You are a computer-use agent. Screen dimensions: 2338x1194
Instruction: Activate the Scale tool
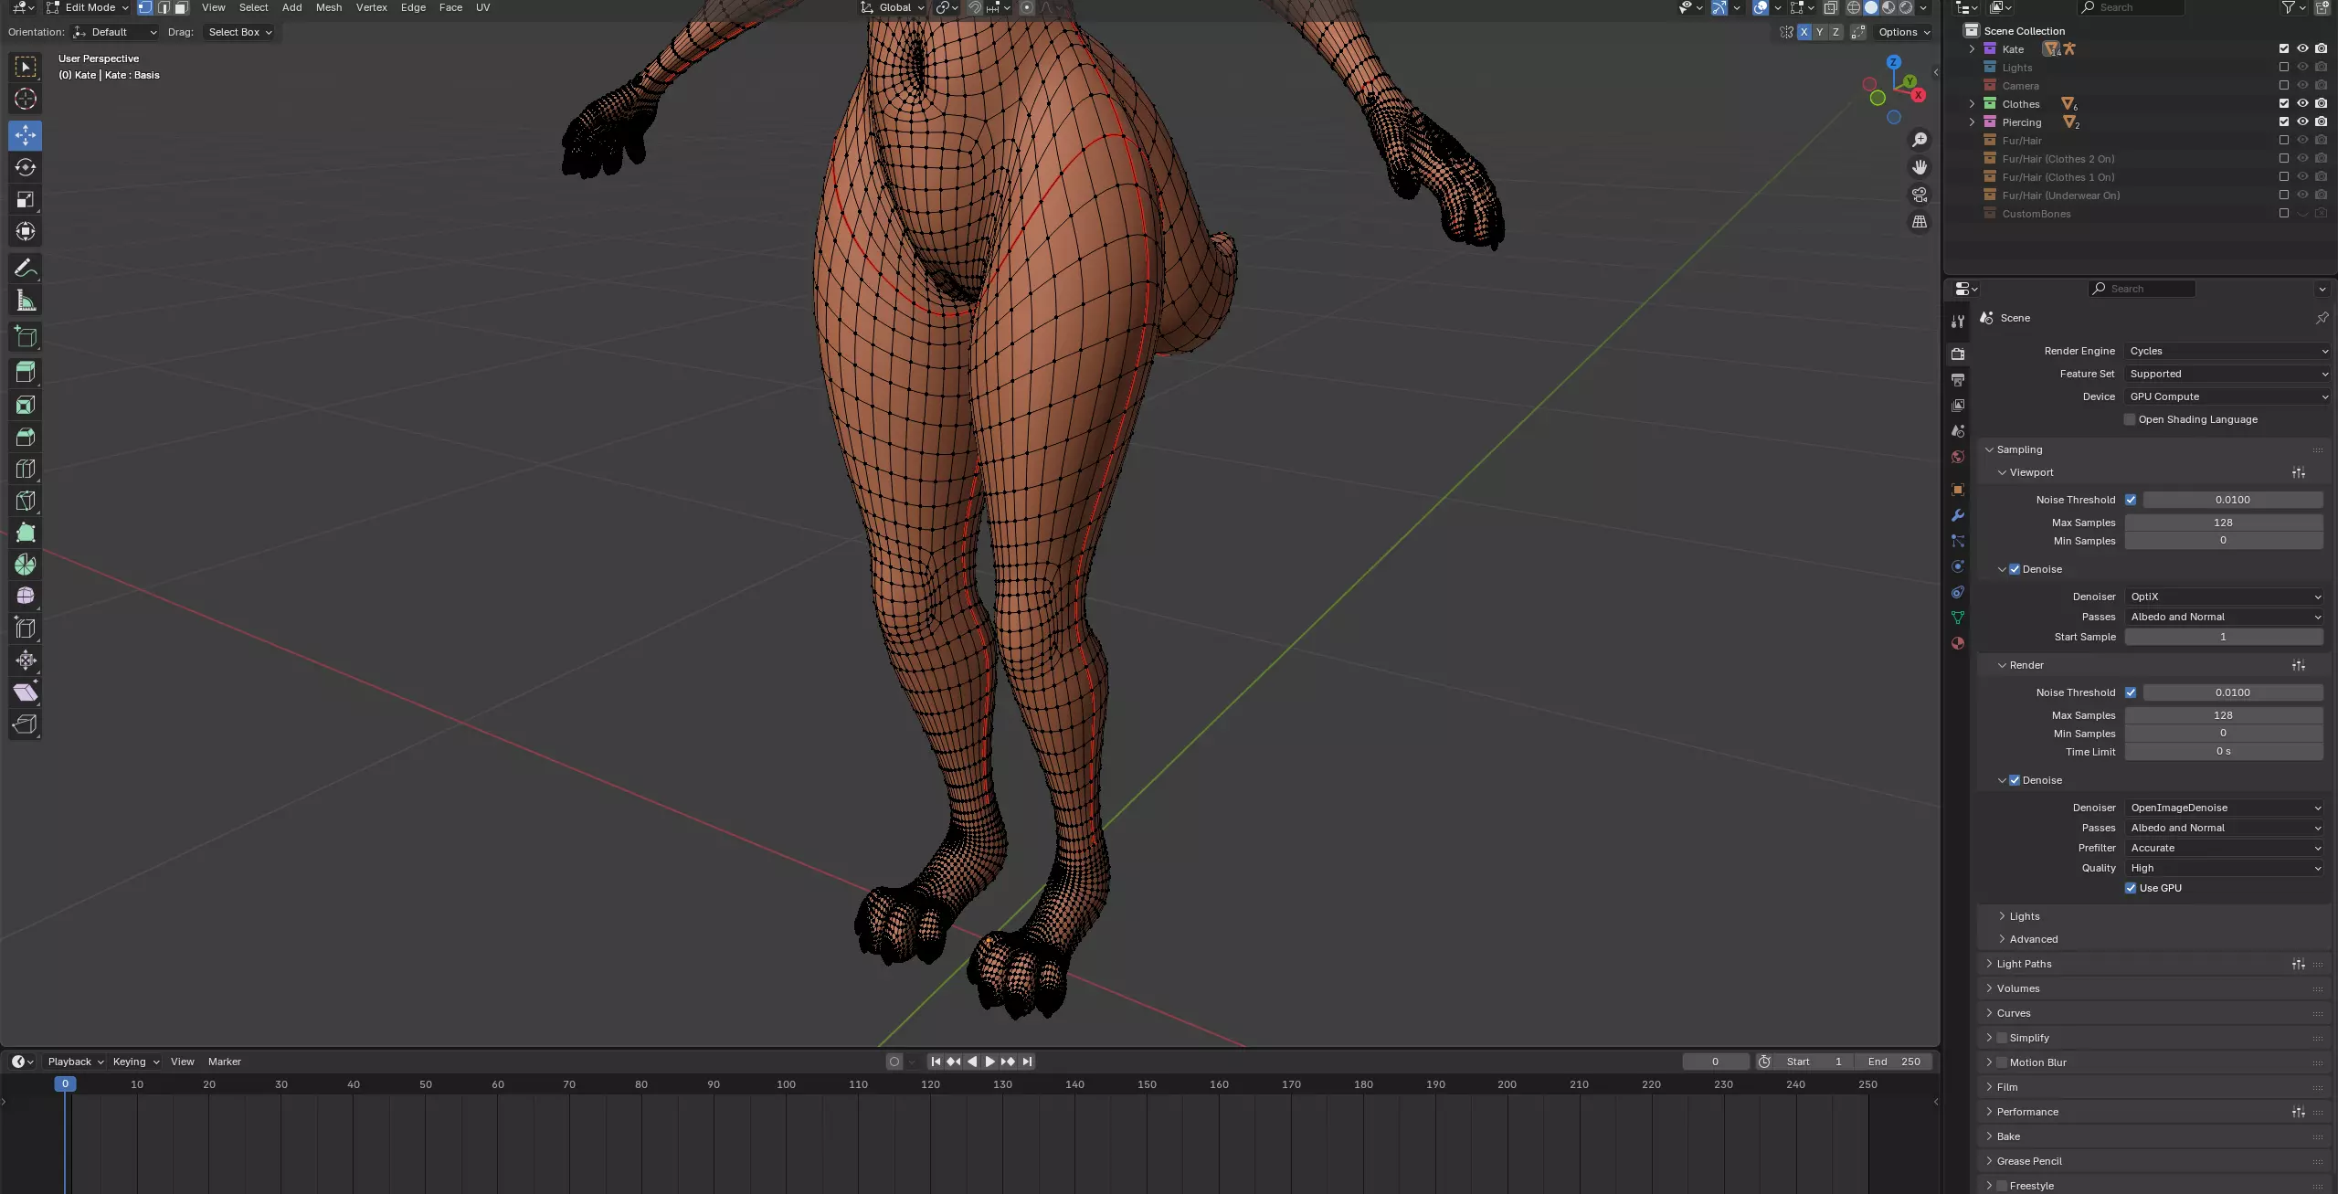click(26, 199)
